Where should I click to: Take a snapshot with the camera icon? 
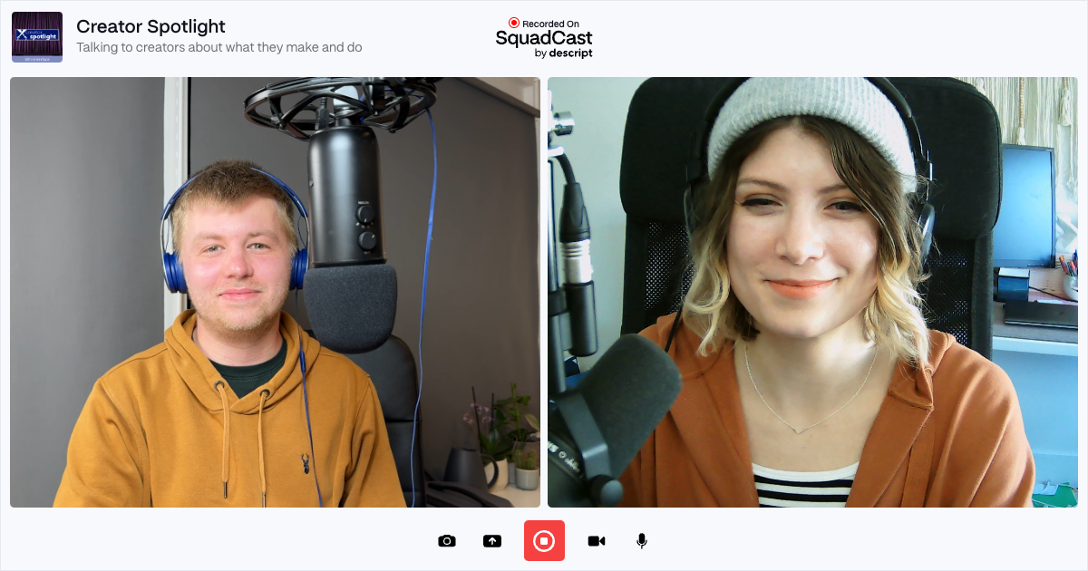pyautogui.click(x=446, y=541)
